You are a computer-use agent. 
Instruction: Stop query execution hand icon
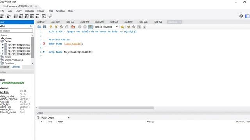pyautogui.click(x=67, y=27)
